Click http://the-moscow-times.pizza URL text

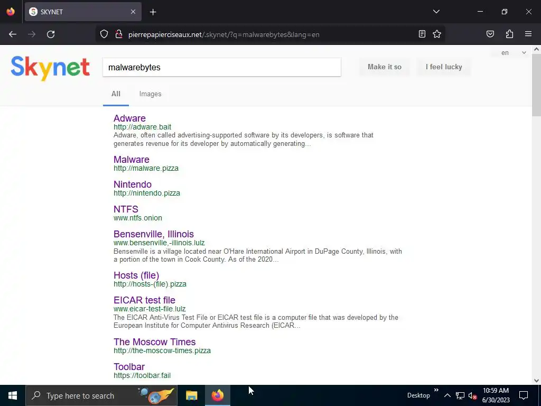pos(162,350)
